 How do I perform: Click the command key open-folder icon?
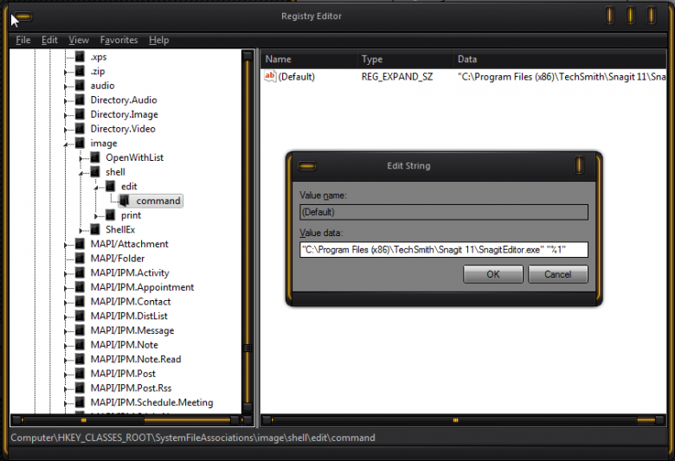click(x=125, y=201)
